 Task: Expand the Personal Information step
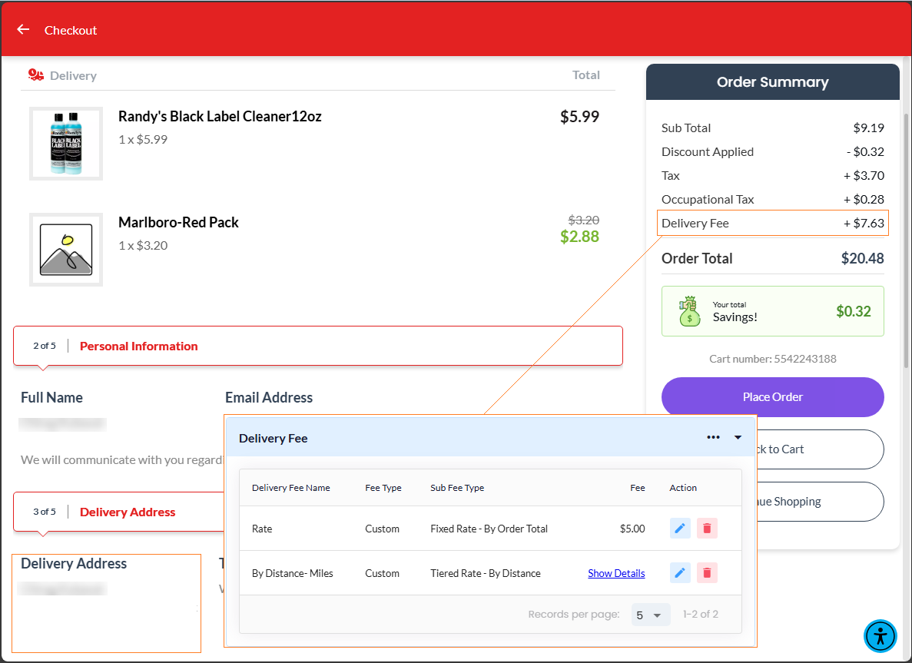318,346
